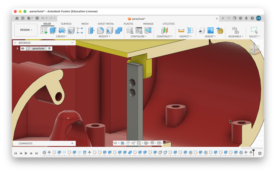Activate the parachute component radio button
The width and height of the screenshot is (276, 173).
(49, 49)
